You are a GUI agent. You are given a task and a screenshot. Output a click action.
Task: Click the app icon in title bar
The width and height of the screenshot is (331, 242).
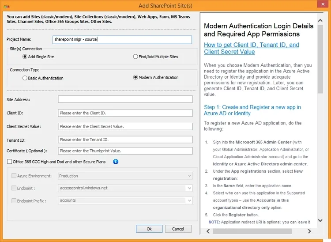coord(7,6)
